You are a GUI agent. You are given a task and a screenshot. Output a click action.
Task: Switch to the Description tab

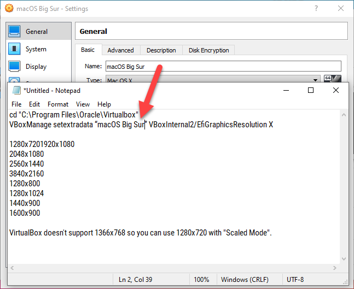161,50
